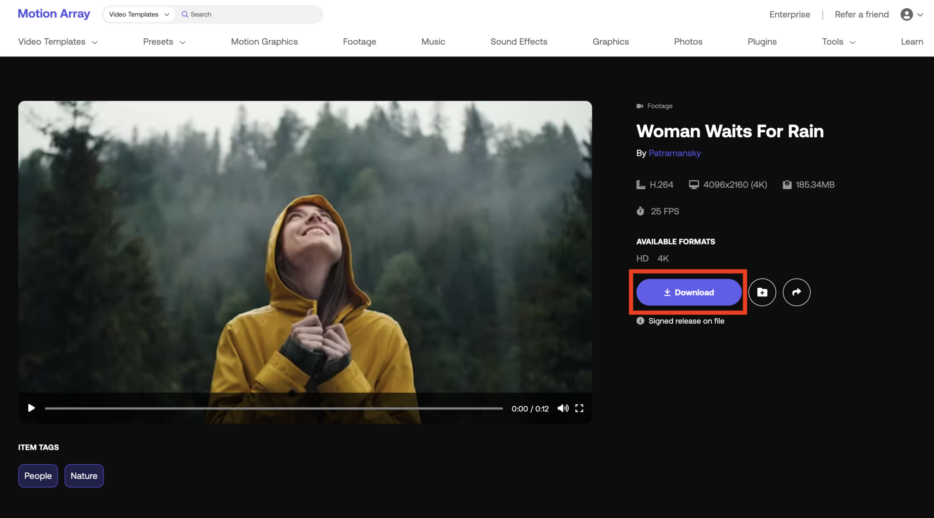The image size is (934, 518).
Task: Open author Patramansky's profile link
Action: 675,153
